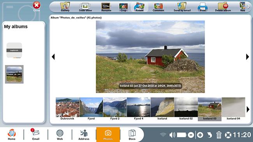Viewport: 253px width, 142px height.
Task: Select the Crop tool
Action: click(x=123, y=7)
